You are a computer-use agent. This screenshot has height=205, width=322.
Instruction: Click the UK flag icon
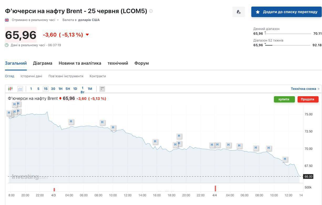click(7, 20)
